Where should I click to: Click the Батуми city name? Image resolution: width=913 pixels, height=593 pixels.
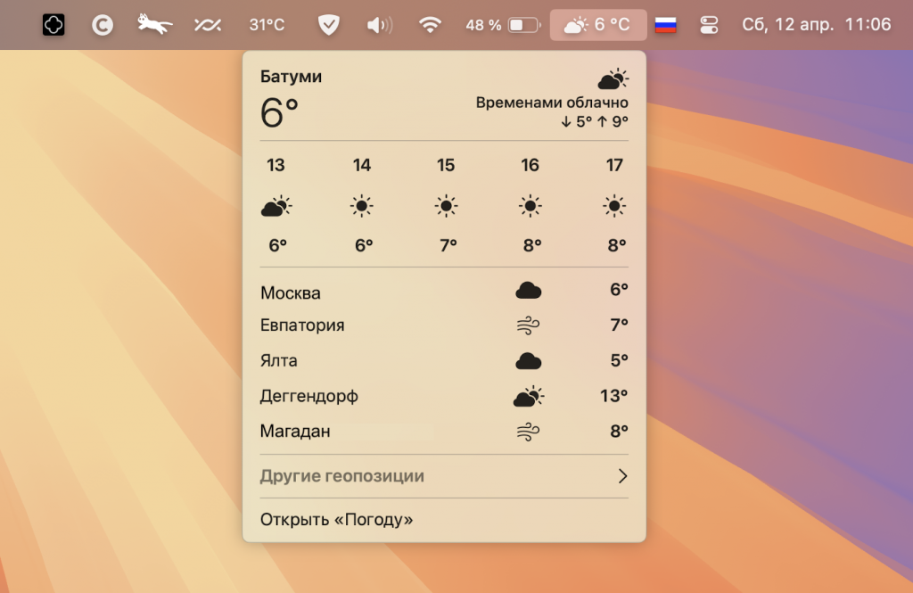point(291,77)
